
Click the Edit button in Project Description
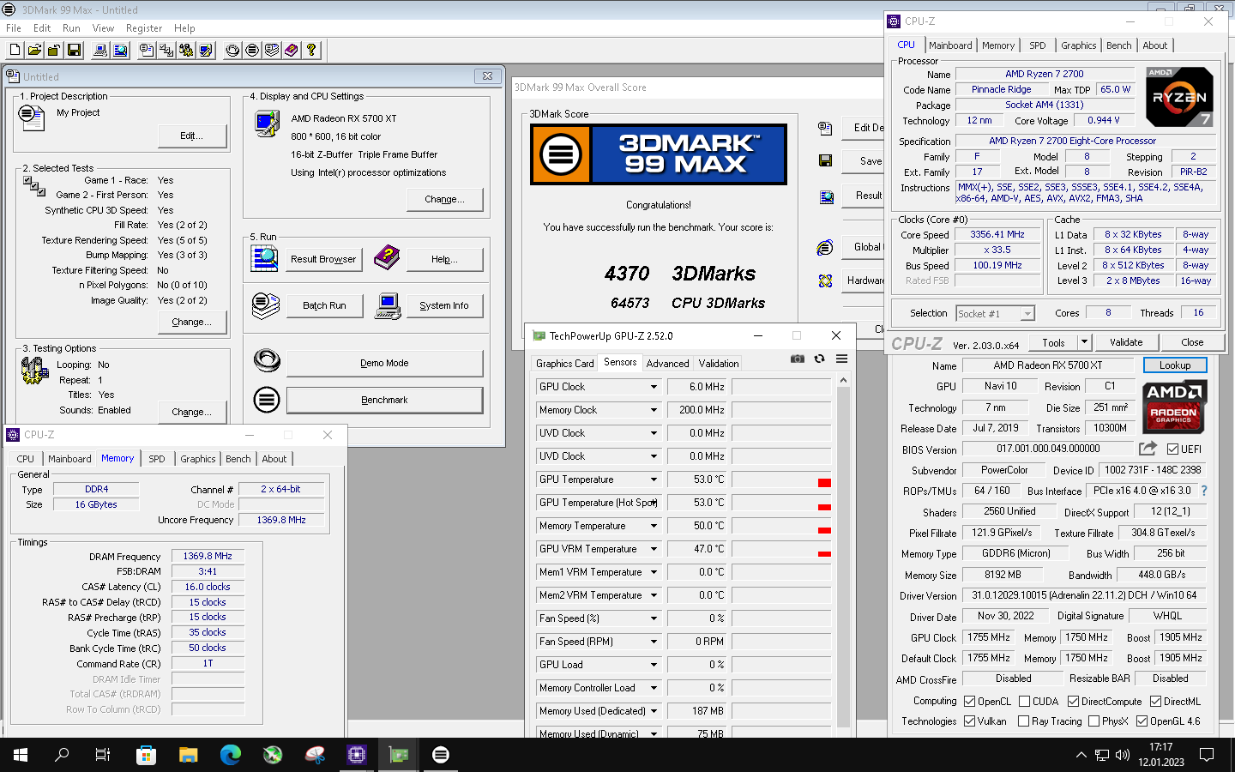(191, 136)
